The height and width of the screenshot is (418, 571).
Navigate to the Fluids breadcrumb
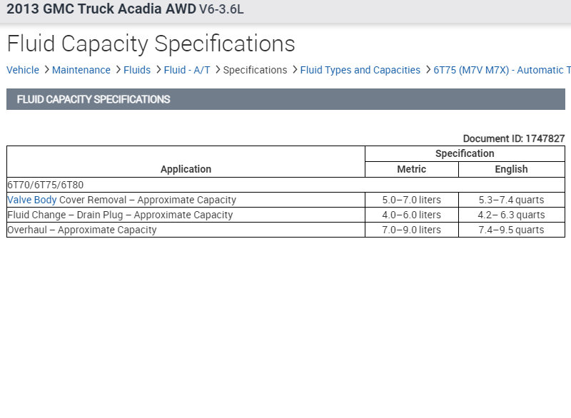tap(137, 70)
